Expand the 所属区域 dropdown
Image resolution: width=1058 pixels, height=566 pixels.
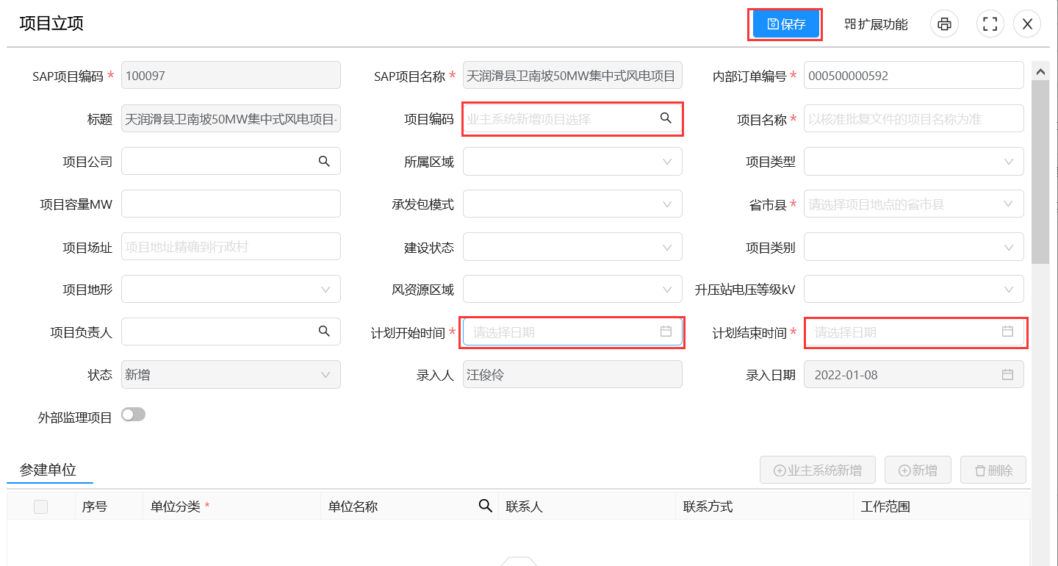pos(572,162)
